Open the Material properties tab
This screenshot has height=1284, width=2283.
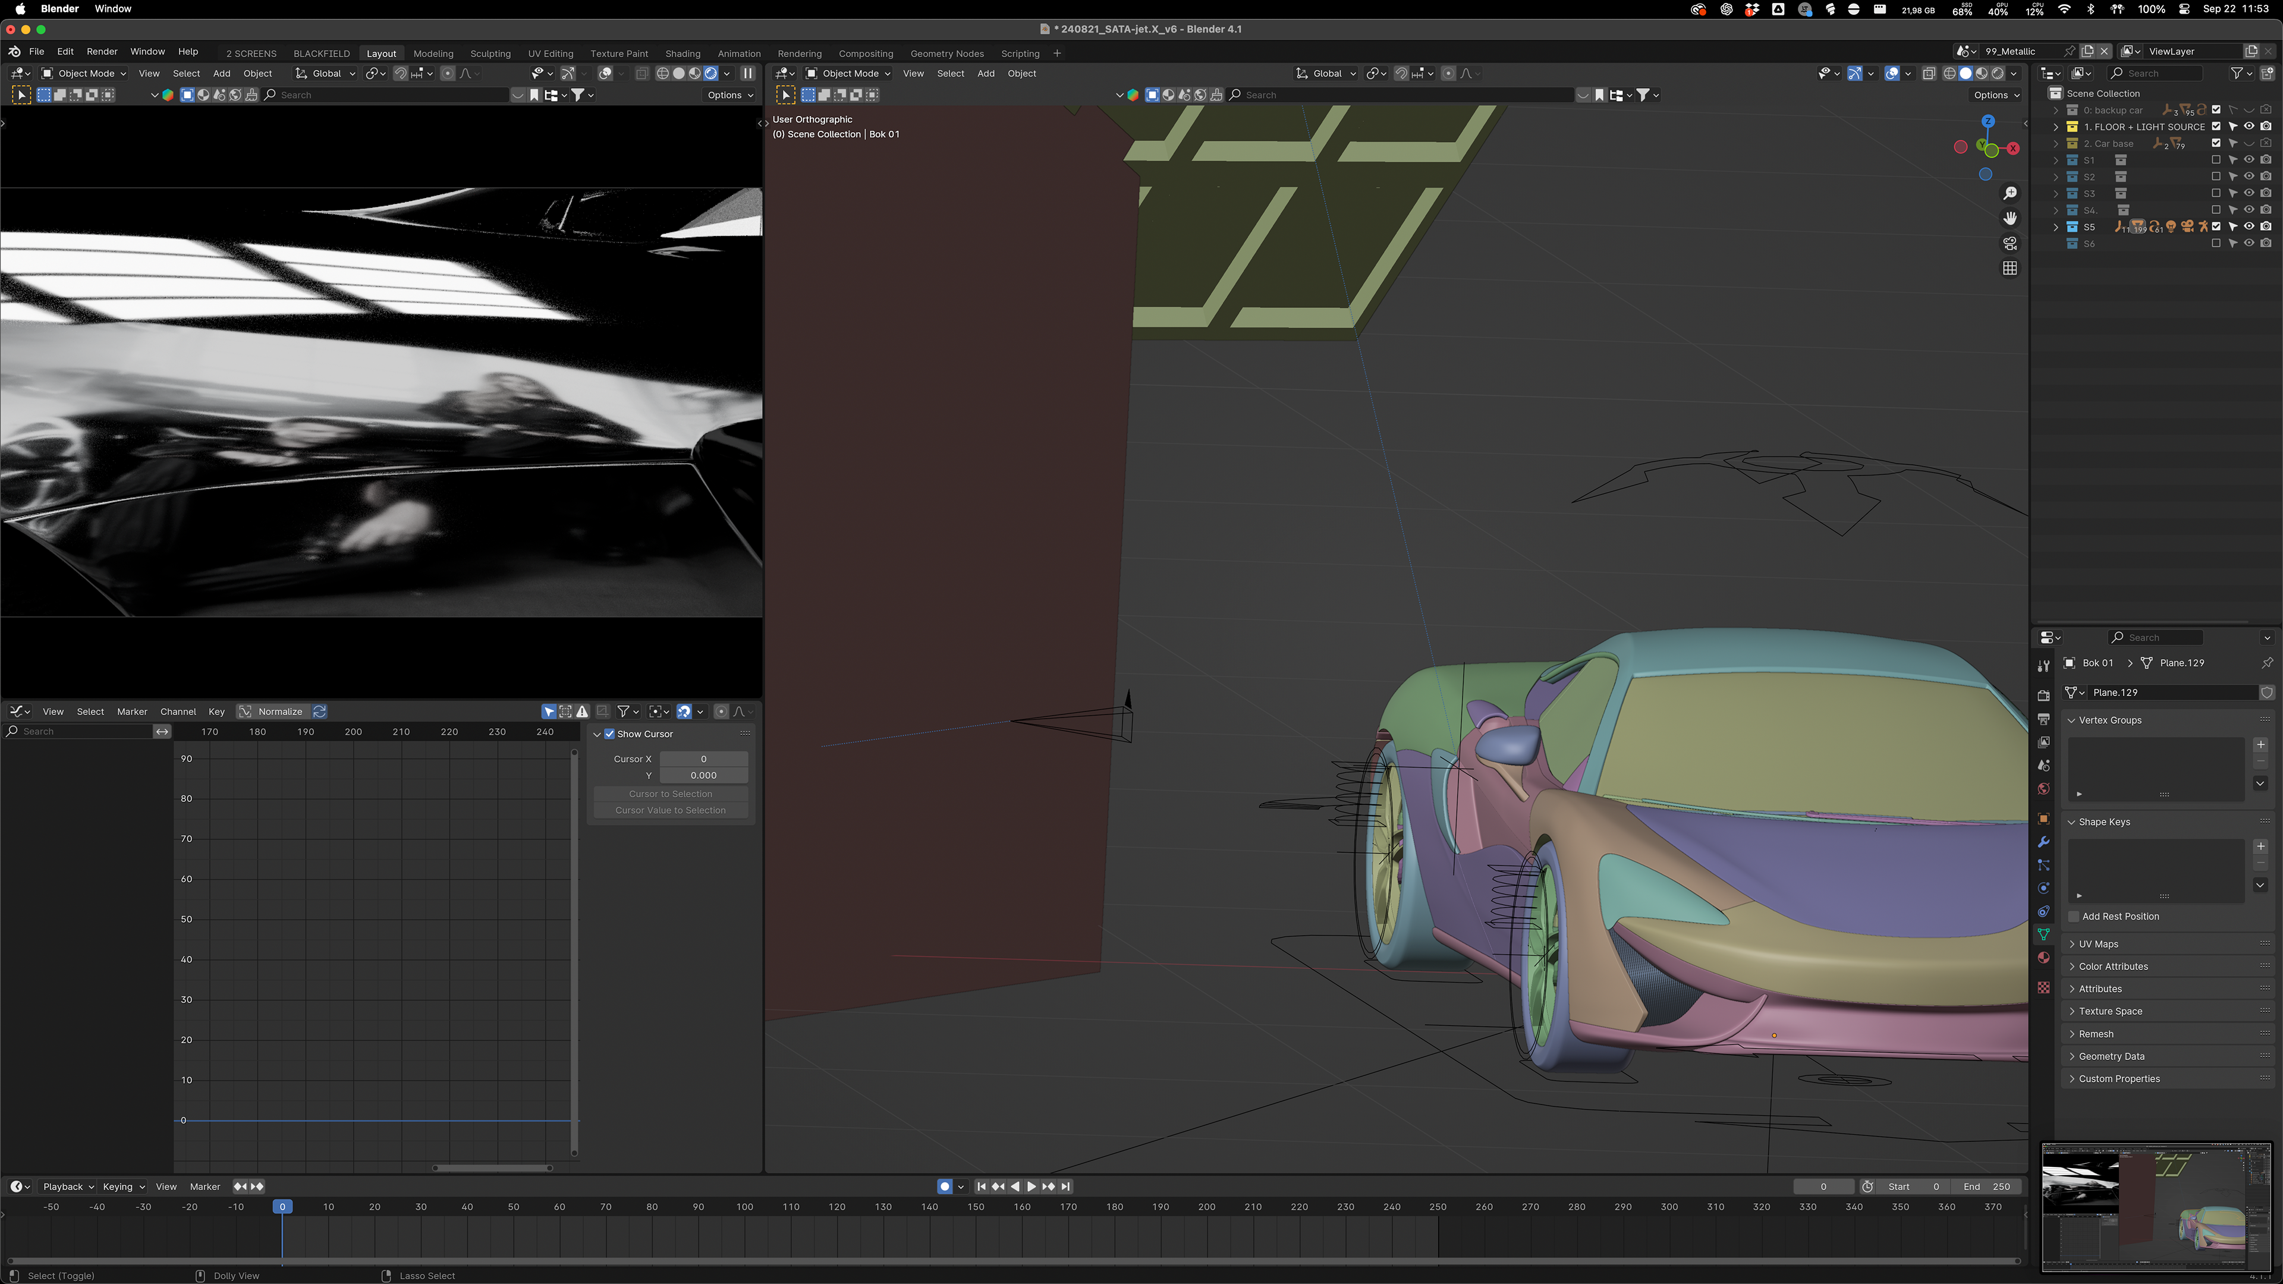pyautogui.click(x=2044, y=957)
